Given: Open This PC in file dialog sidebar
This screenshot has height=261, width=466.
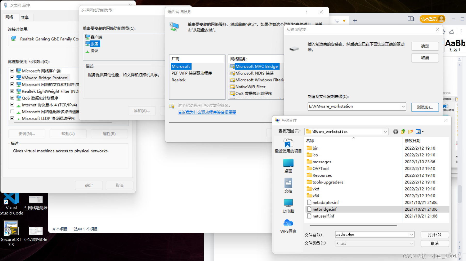Looking at the screenshot, I should [x=288, y=206].
